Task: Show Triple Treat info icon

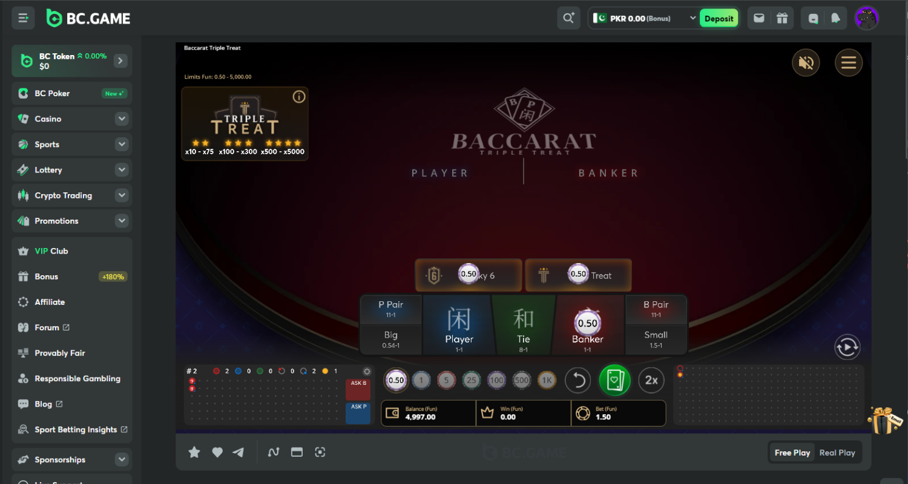Action: tap(298, 97)
